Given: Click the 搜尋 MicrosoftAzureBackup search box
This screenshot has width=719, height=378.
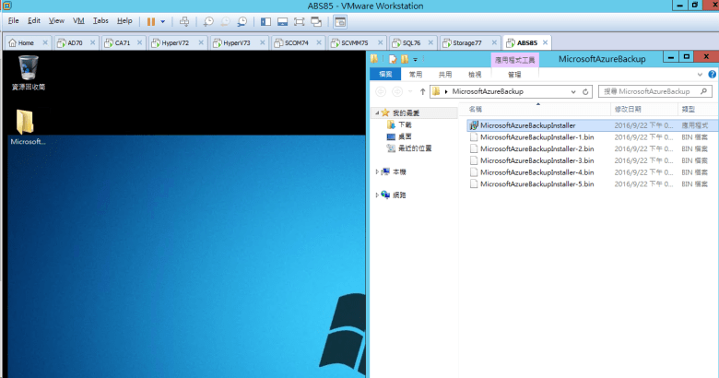Looking at the screenshot, I should (x=650, y=91).
